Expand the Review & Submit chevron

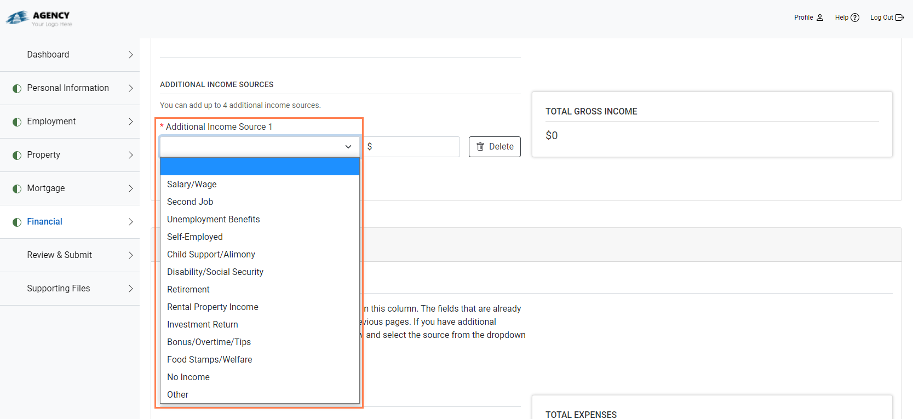(x=130, y=255)
